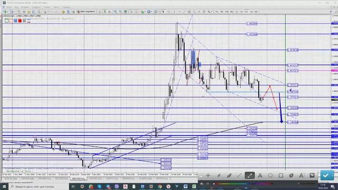This screenshot has width=338, height=190.
Task: Select the text label tool
Action: click(204, 12)
